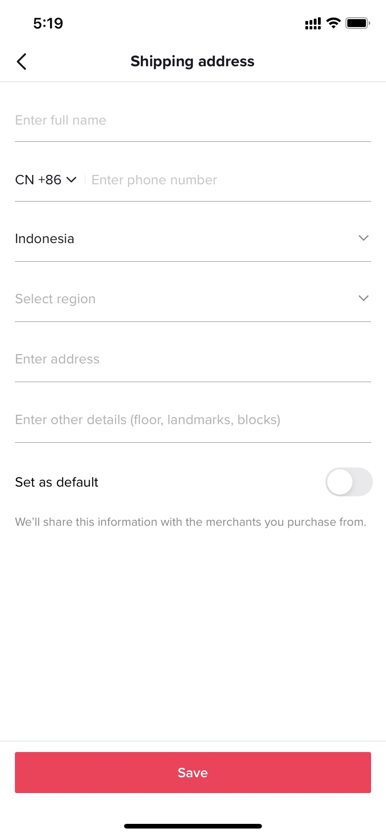The width and height of the screenshot is (386, 836).
Task: Tap the back arrow icon
Action: click(x=21, y=62)
